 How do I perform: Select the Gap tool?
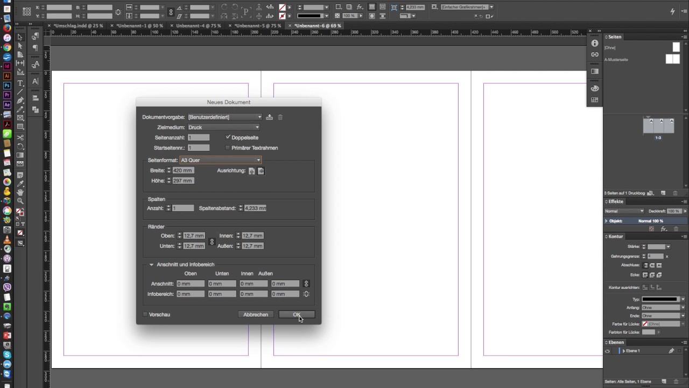click(20, 64)
